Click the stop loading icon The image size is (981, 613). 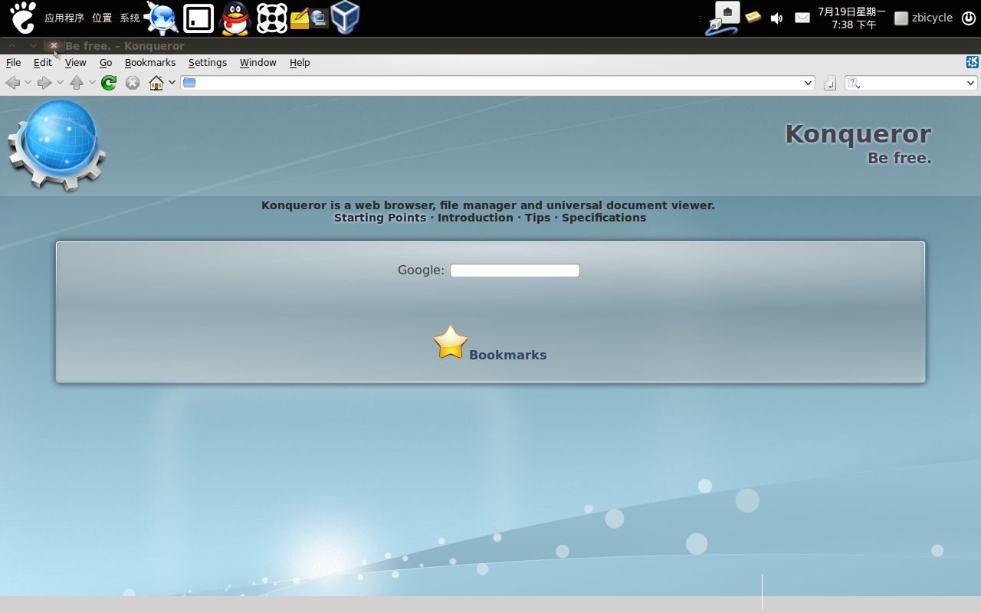coord(132,83)
